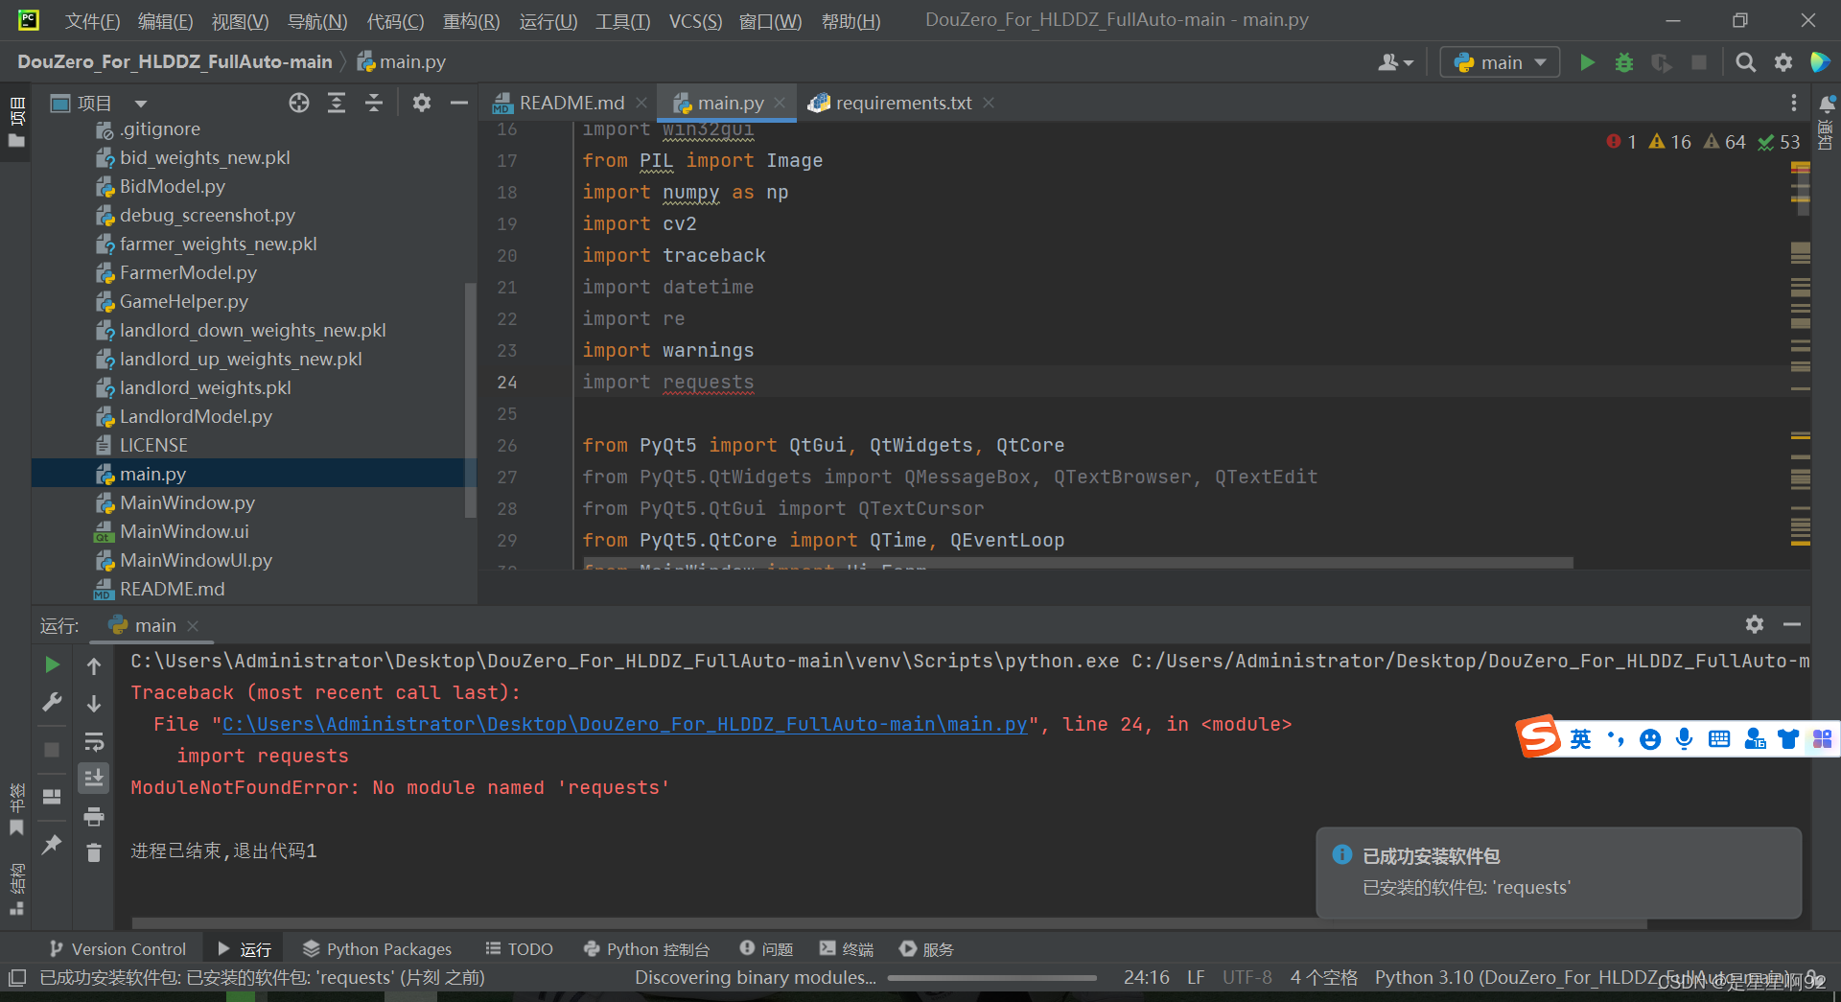Rerun main in the run panel

click(x=52, y=664)
